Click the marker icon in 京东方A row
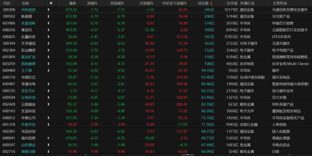Viewport: 312px width, 156px height. pyautogui.click(x=48, y=91)
